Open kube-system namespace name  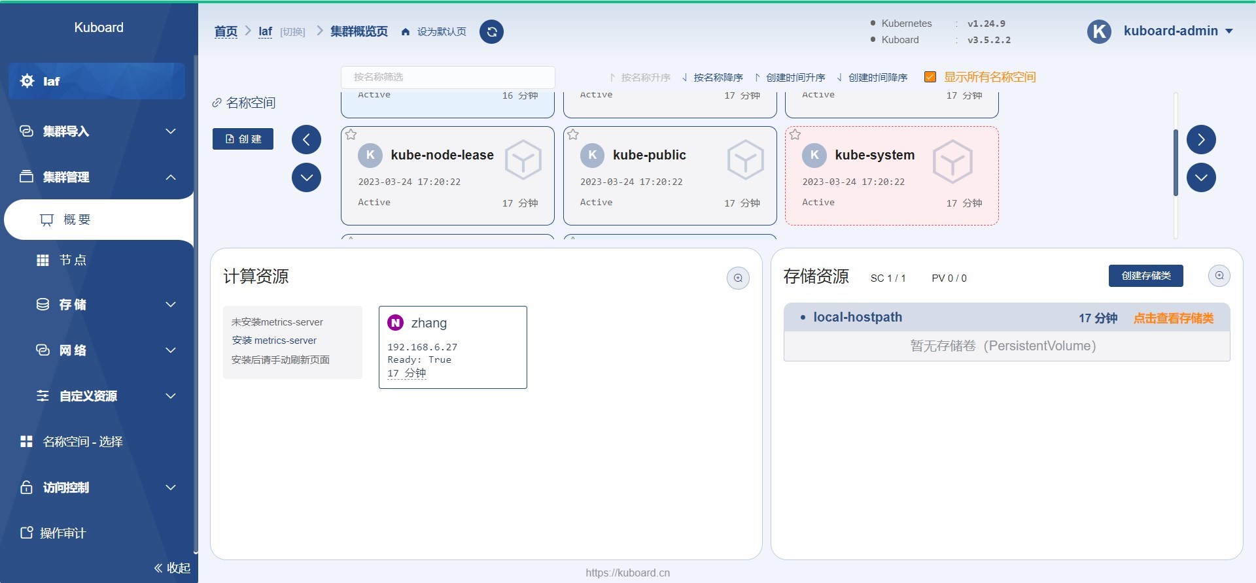[875, 155]
